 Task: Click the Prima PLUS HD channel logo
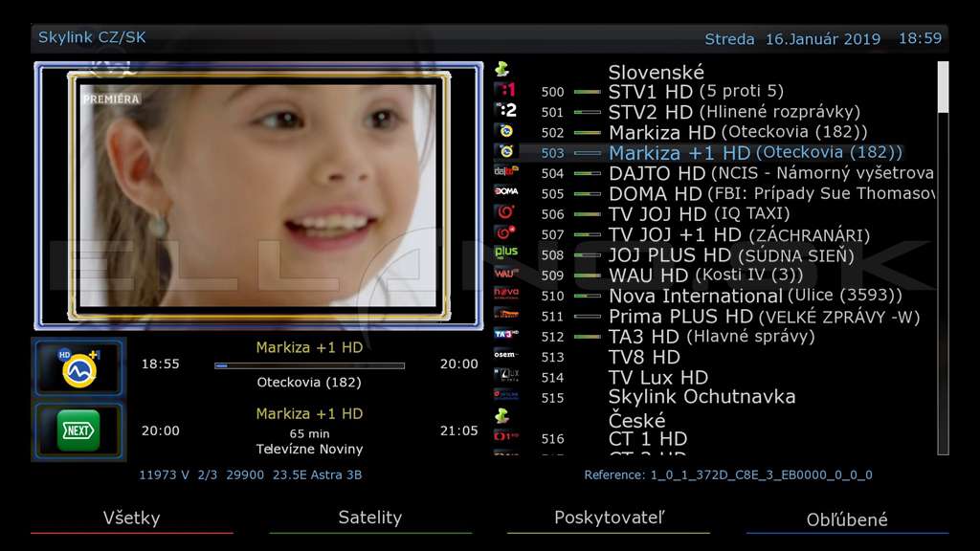(505, 314)
